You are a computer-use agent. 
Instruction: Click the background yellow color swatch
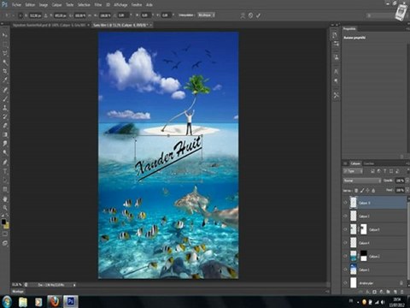click(7, 226)
